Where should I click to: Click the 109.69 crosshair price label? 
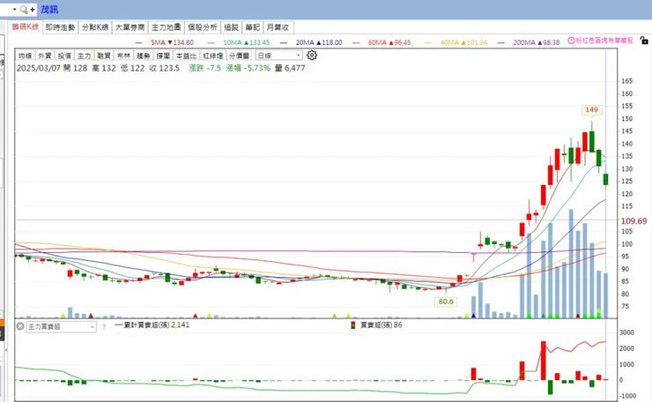tap(633, 221)
